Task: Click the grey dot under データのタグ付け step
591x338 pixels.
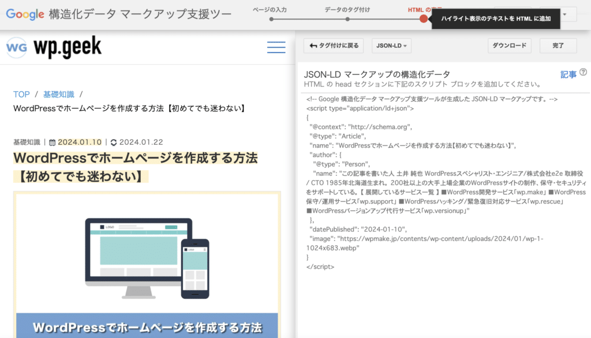Action: tap(347, 18)
